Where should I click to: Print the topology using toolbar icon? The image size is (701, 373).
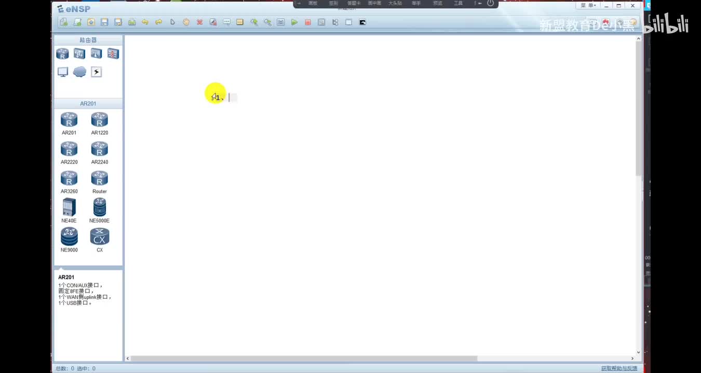[132, 22]
